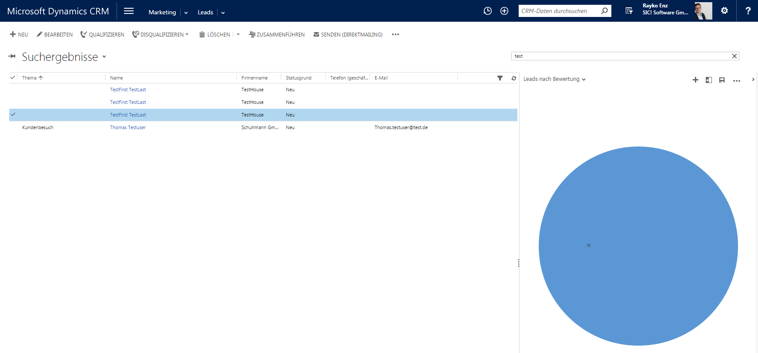Click the quick create plus icon
Image resolution: width=758 pixels, height=353 pixels.
click(504, 11)
